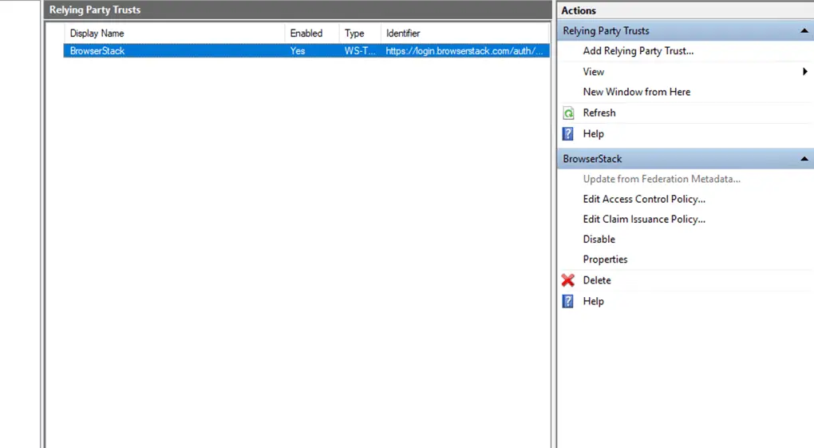Click Update from Federation Metadata action
Viewport: 814px width, 448px height.
tap(661, 179)
